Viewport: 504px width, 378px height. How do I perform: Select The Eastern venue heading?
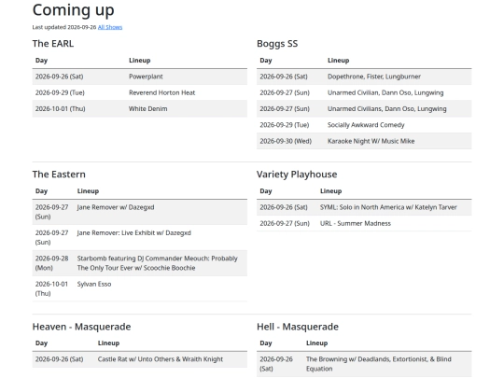click(59, 175)
